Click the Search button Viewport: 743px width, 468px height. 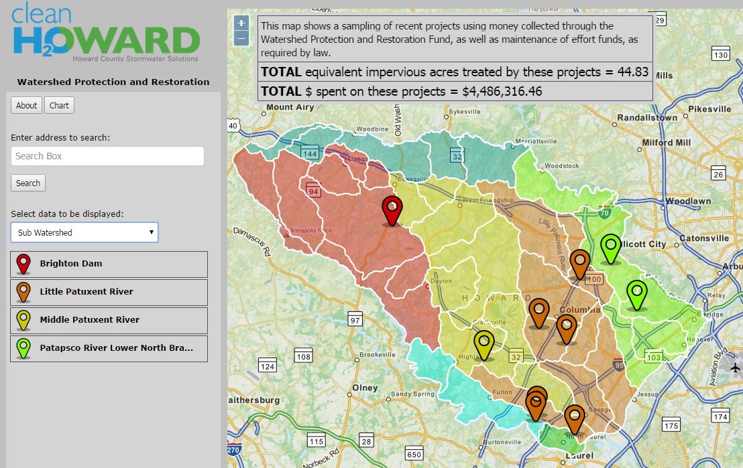27,183
